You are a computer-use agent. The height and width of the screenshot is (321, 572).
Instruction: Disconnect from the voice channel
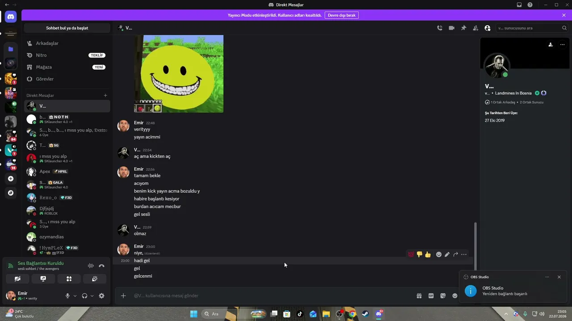(101, 266)
